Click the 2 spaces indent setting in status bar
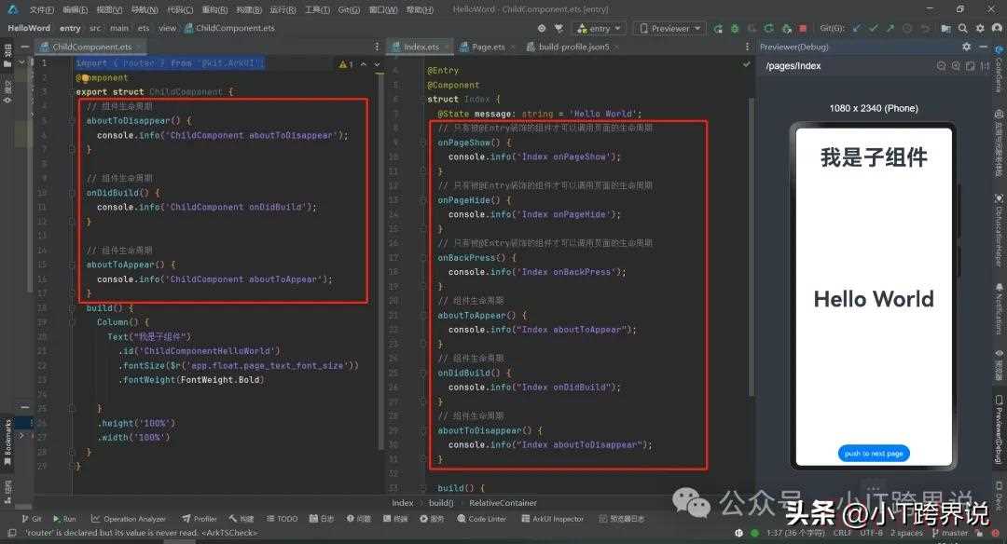This screenshot has height=544, width=1007. [x=905, y=533]
